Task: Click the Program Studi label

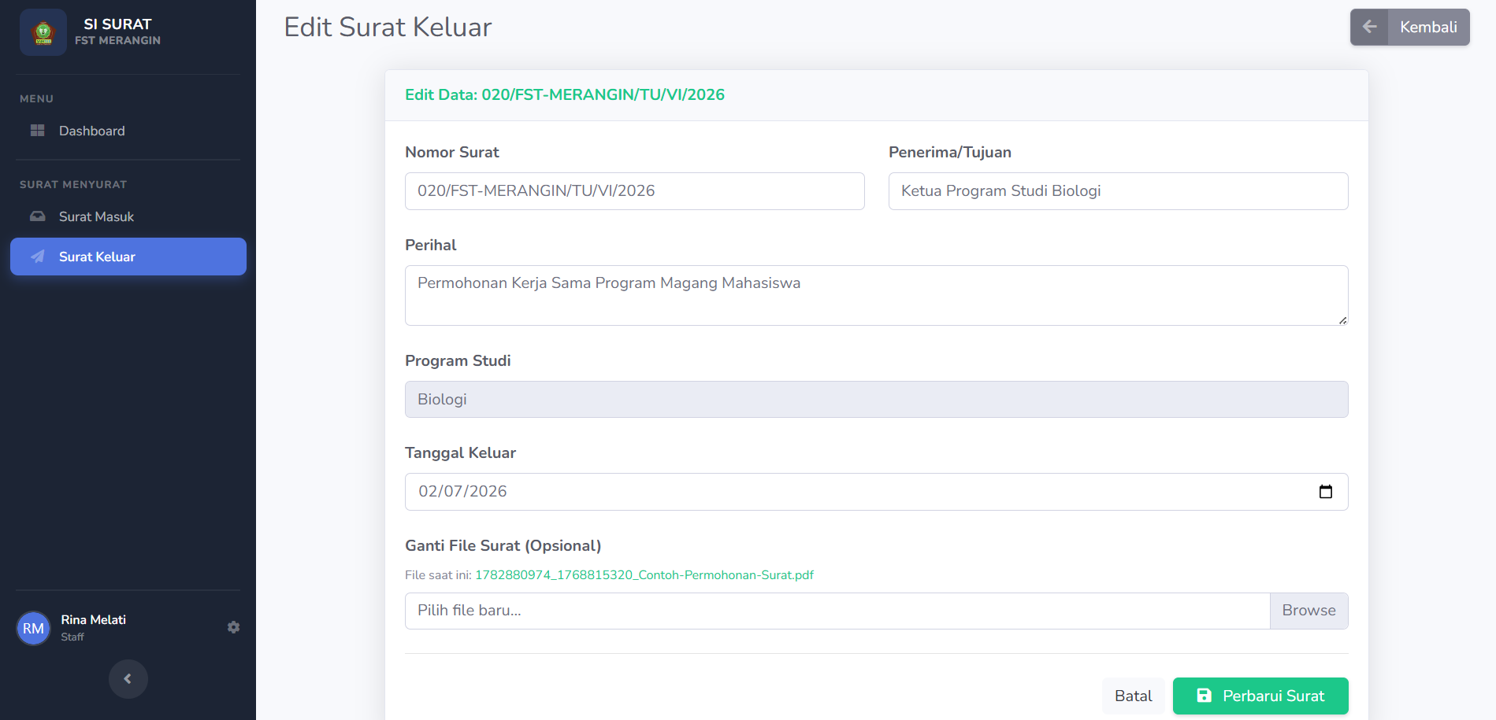Action: 458,360
